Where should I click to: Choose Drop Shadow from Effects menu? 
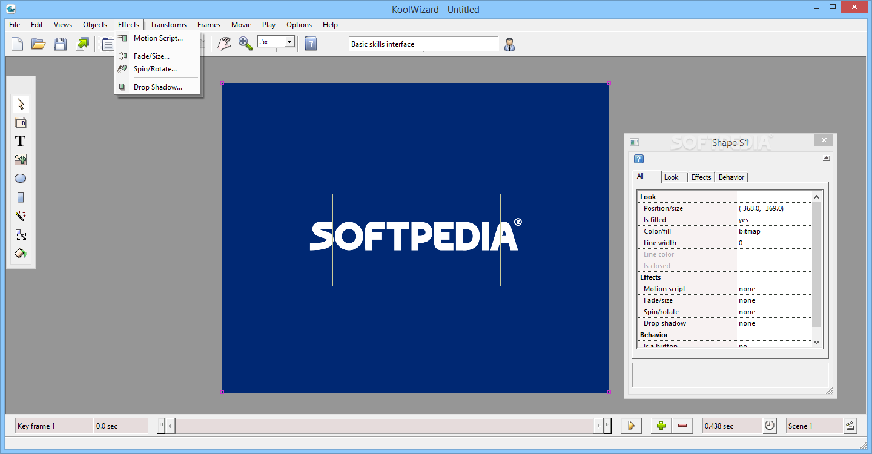[x=158, y=87]
